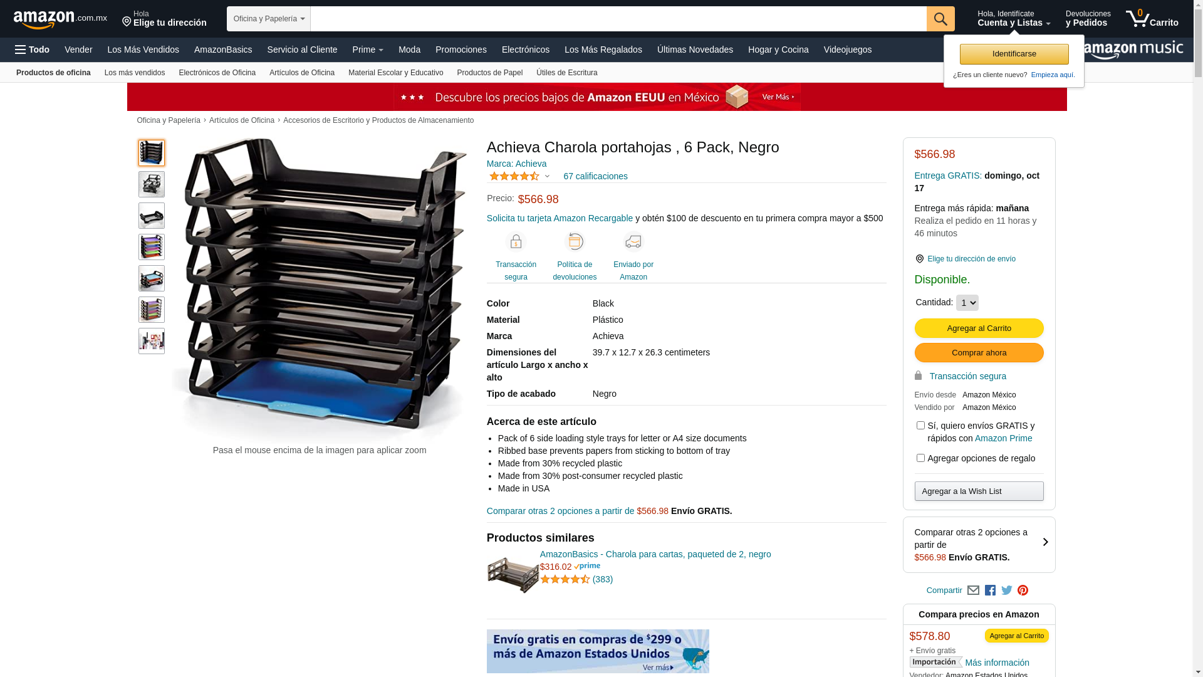Share product via Twitter icon
The height and width of the screenshot is (677, 1203).
click(x=1007, y=590)
